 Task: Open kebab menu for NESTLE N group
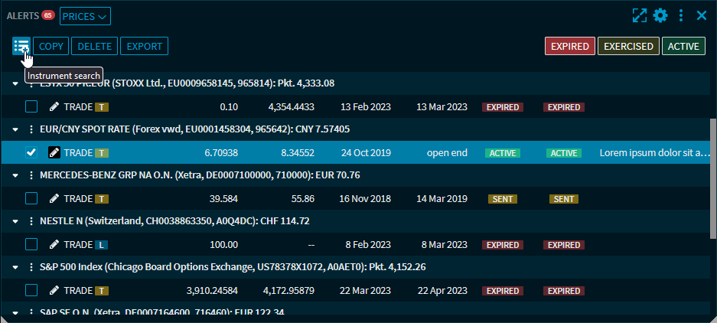pos(31,221)
